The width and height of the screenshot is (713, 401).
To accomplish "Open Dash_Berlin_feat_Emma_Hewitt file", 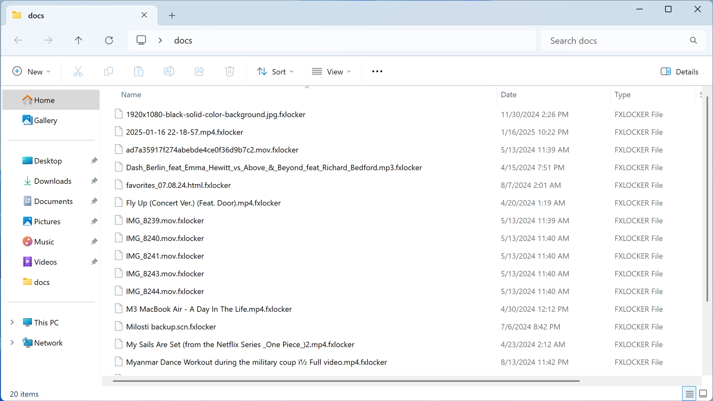I will coord(274,167).
